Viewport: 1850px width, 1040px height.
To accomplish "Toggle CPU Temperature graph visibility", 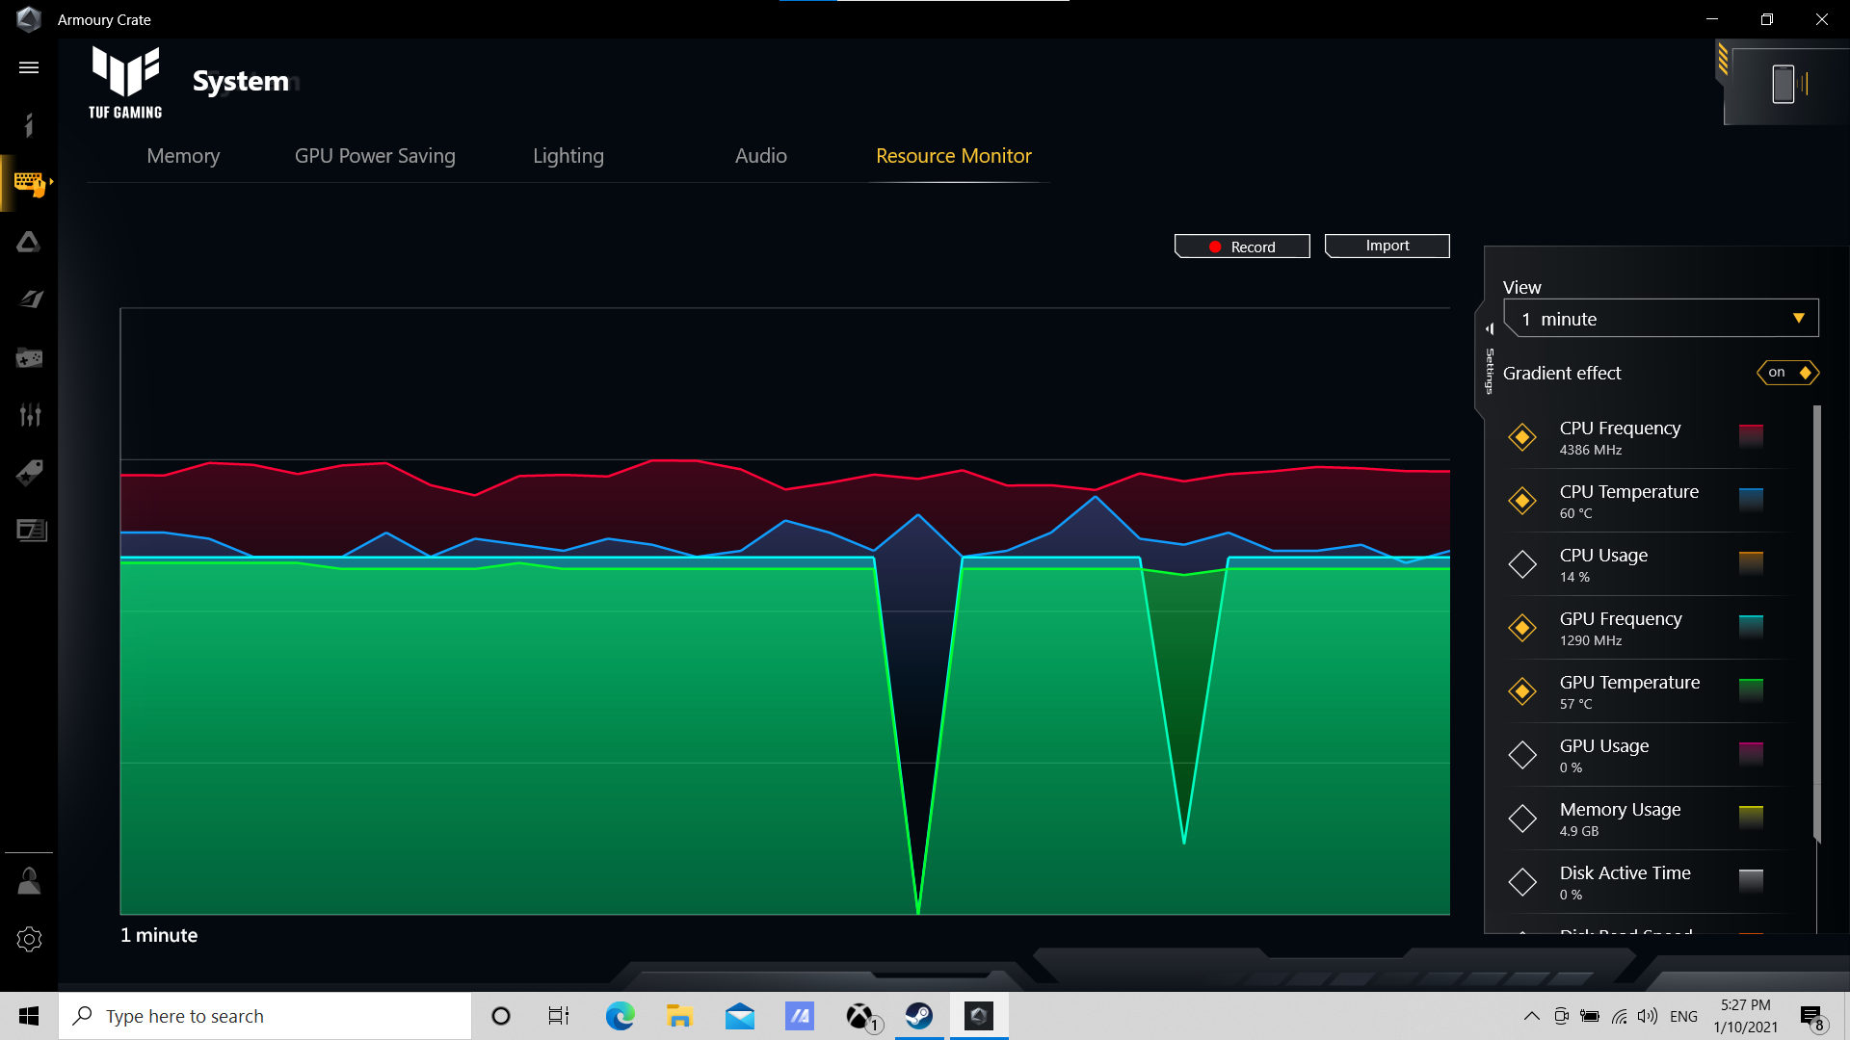I will click(x=1522, y=501).
